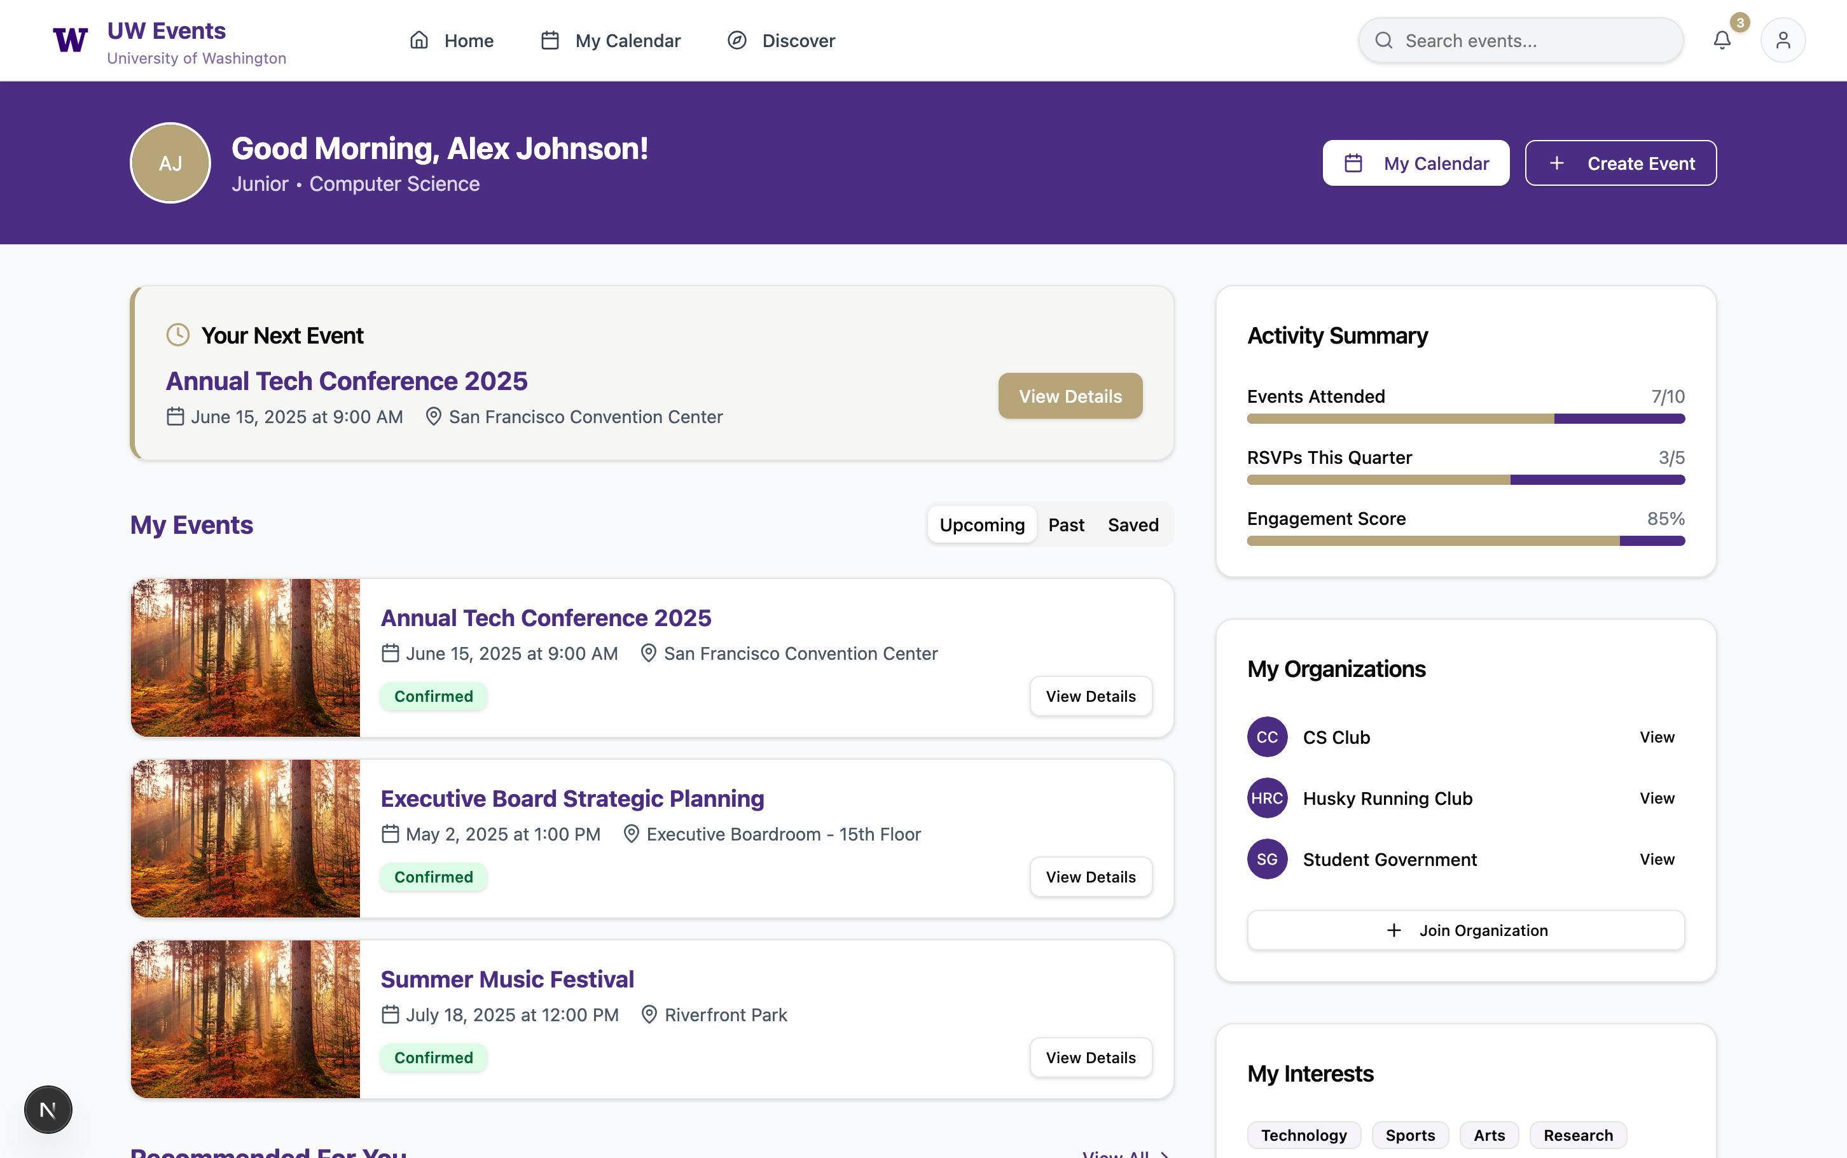Viewport: 1847px width, 1158px height.
Task: Click the Summer Music Festival thumbnail image
Action: tap(245, 1019)
